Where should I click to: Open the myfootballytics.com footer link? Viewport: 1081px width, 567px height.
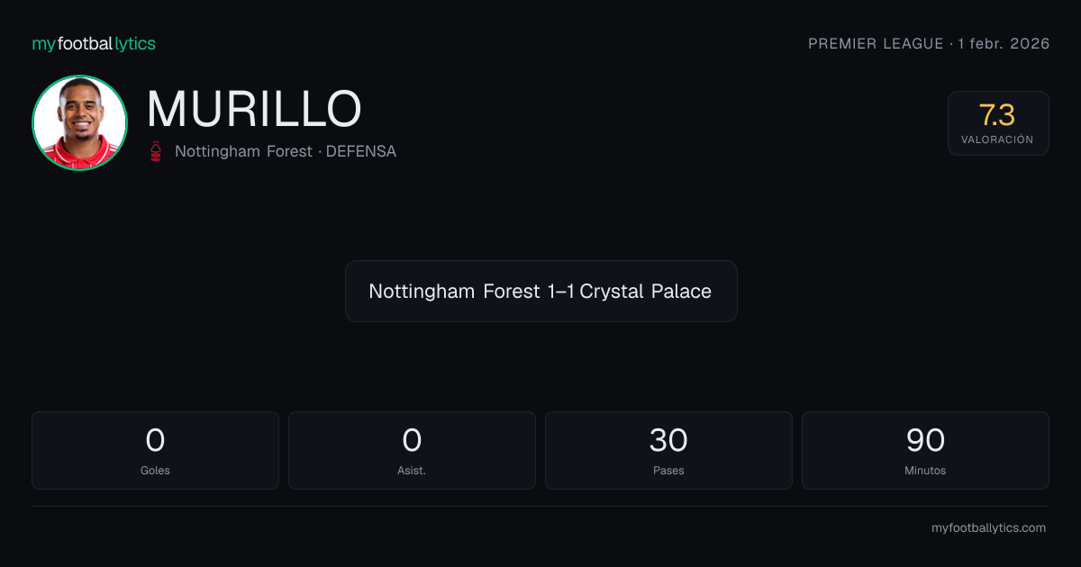pyautogui.click(x=988, y=528)
